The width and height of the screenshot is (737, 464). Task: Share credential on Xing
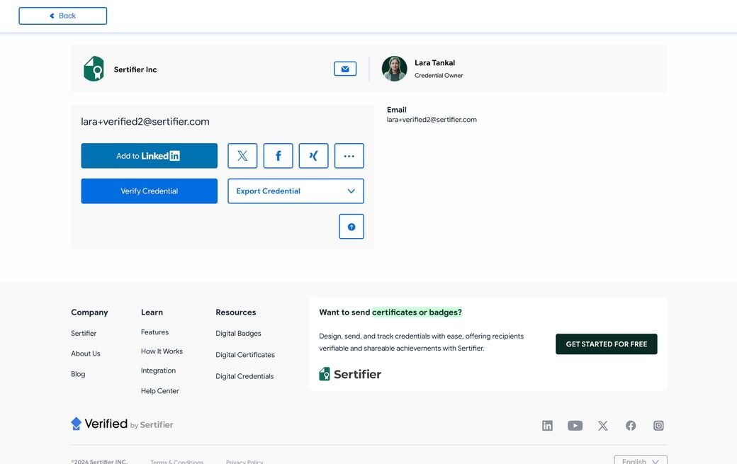point(313,156)
